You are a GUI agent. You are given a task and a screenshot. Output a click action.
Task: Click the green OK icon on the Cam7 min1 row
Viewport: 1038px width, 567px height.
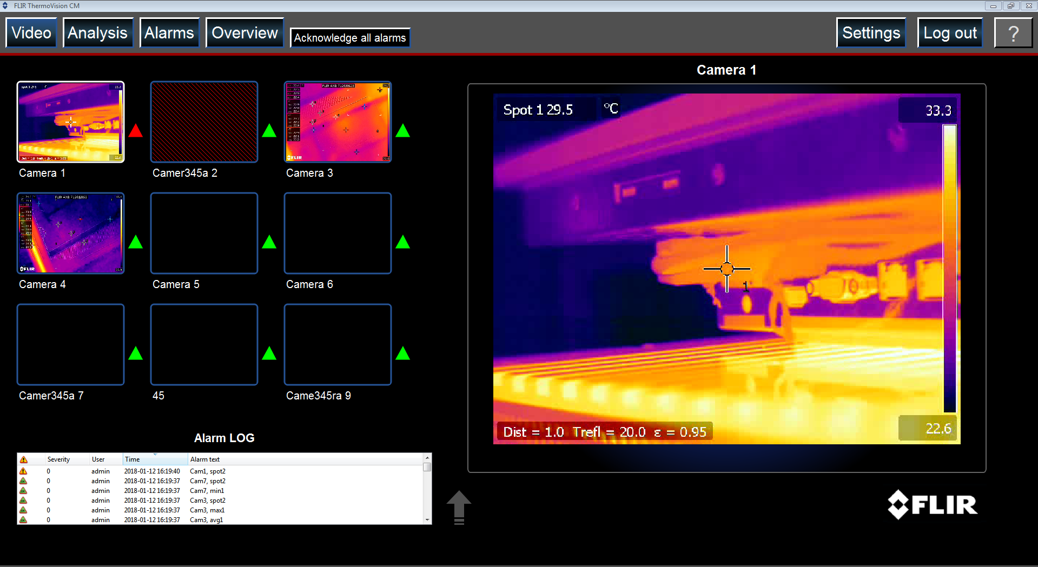(x=23, y=490)
